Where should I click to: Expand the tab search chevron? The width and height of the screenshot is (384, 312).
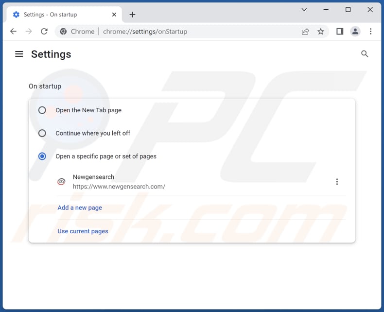304,10
